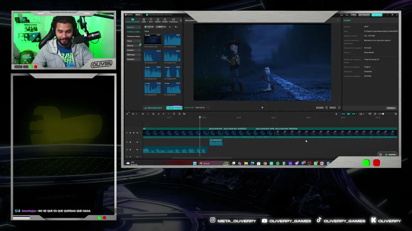Open the Audio media tab
412x231 pixels.
point(144,20)
